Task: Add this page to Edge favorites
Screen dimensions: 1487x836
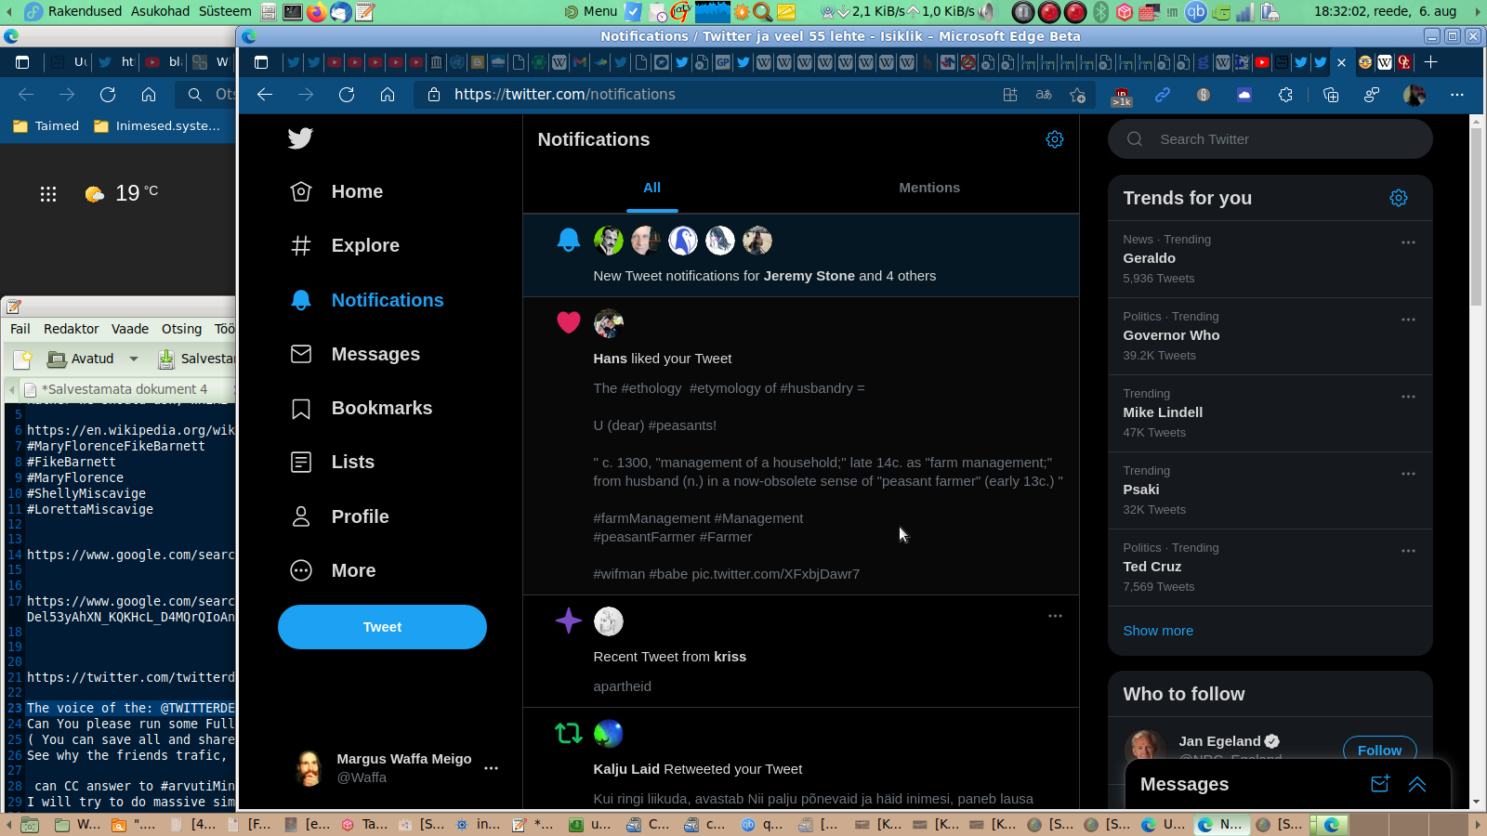Action: pos(1077,95)
